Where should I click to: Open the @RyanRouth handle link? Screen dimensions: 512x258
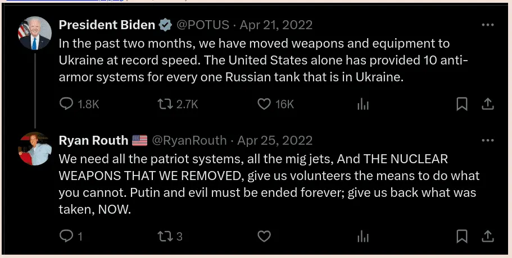(189, 140)
